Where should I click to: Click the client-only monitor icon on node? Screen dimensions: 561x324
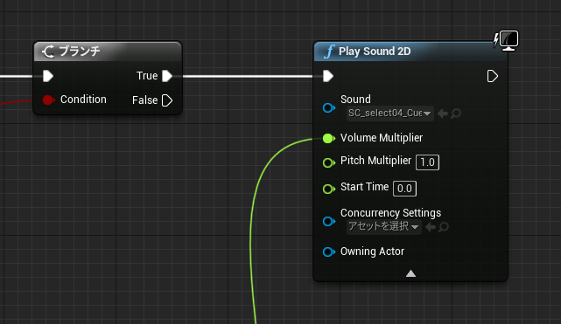coord(508,40)
